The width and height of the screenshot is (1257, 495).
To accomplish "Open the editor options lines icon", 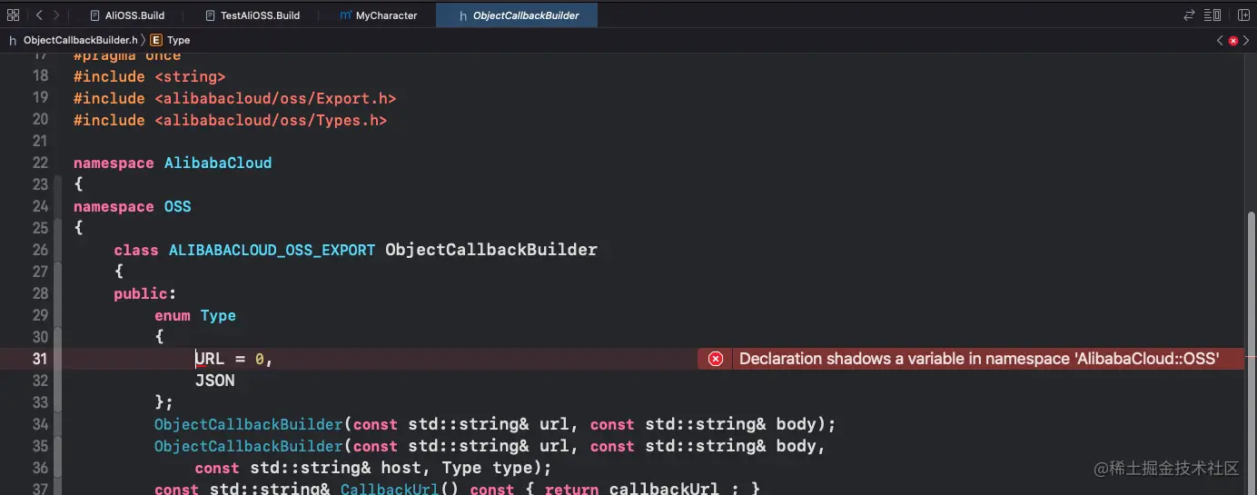I will pyautogui.click(x=1212, y=15).
